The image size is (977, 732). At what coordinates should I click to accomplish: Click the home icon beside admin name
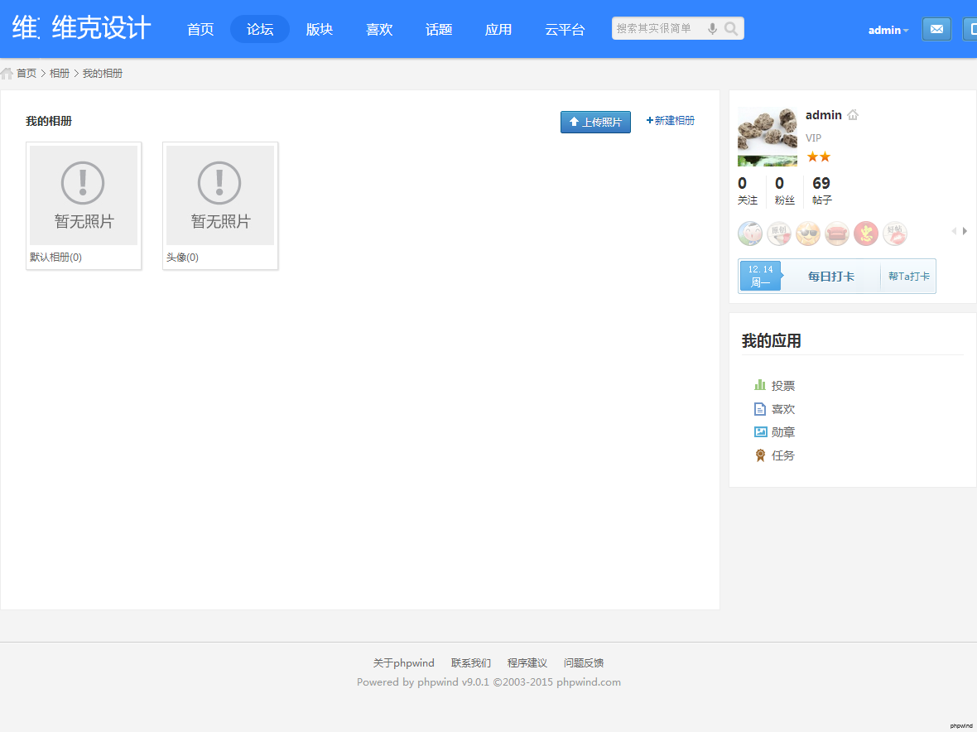853,115
